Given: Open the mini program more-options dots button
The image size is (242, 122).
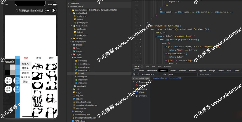Looking at the screenshot, I should 47,11.
